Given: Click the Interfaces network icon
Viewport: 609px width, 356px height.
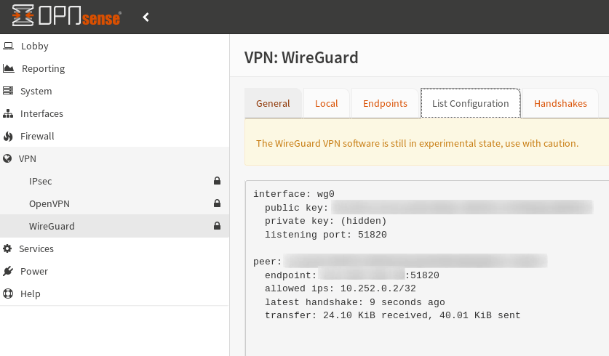Looking at the screenshot, I should (8, 113).
